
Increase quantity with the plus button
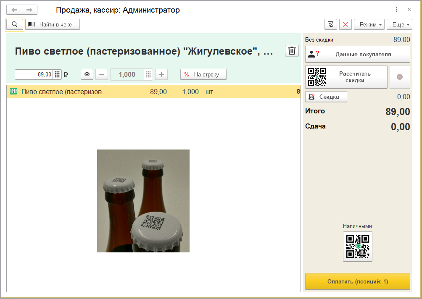161,74
